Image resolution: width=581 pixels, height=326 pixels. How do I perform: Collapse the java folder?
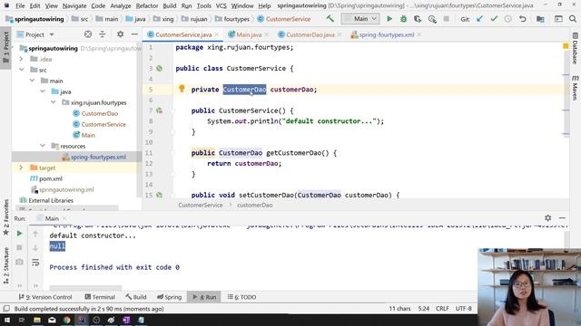[43, 91]
